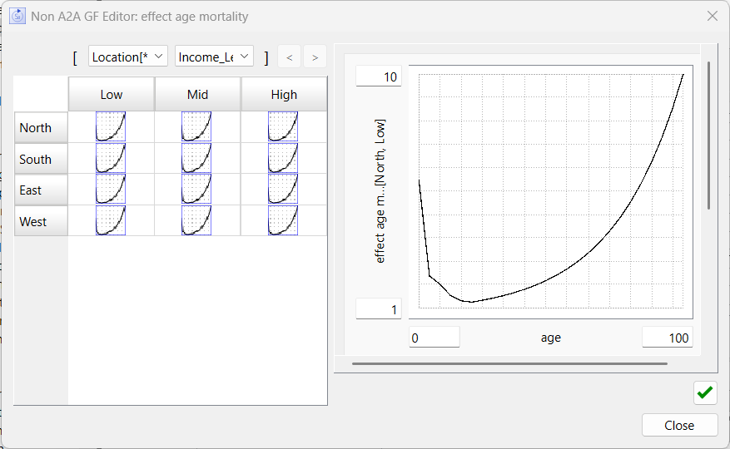Screen dimensions: 730x449
Task: Edit the y-axis maximum value 10
Action: tap(379, 76)
